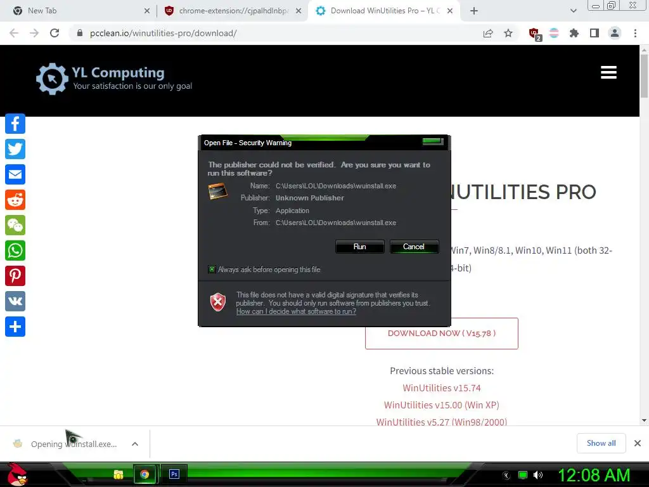Screen dimensions: 649x487
Task: Click the striped extension icon beside uBlock
Action: click(x=554, y=33)
